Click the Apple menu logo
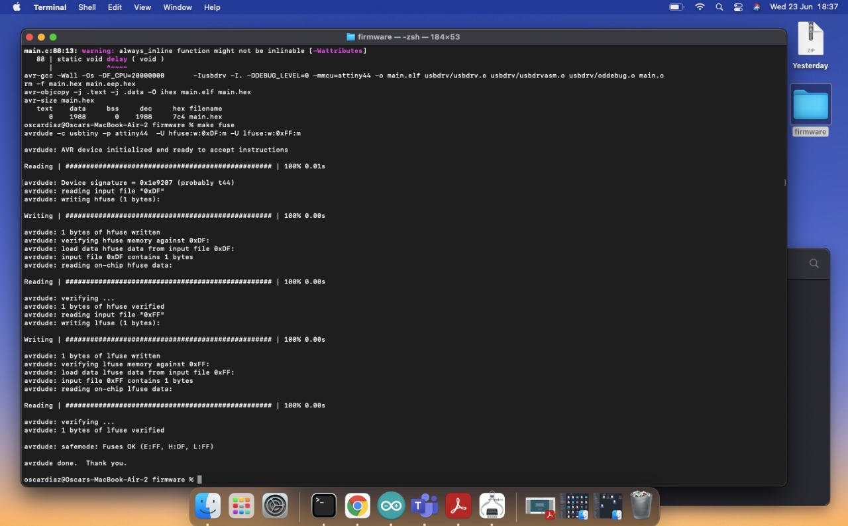 16,7
